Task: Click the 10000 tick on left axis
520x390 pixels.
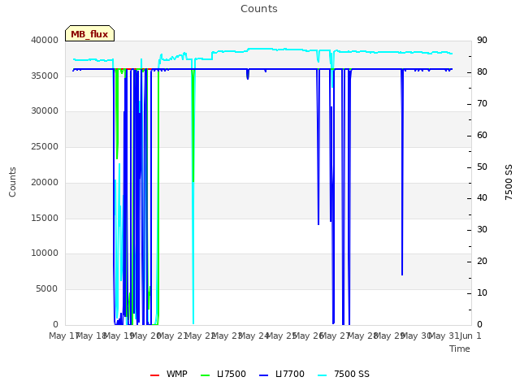Action: click(x=45, y=253)
